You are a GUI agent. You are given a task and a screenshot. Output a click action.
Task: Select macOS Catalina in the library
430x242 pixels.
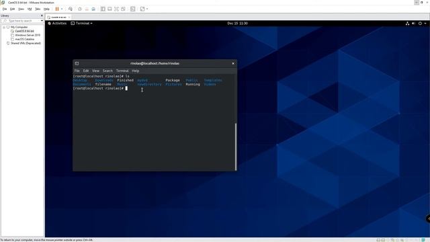coord(25,39)
